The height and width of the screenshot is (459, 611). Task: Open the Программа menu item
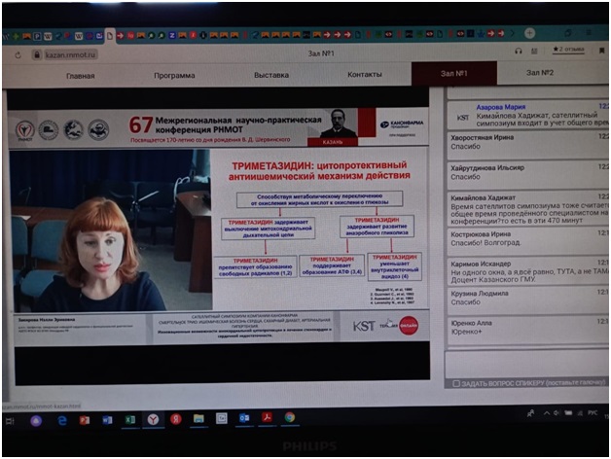coord(174,76)
